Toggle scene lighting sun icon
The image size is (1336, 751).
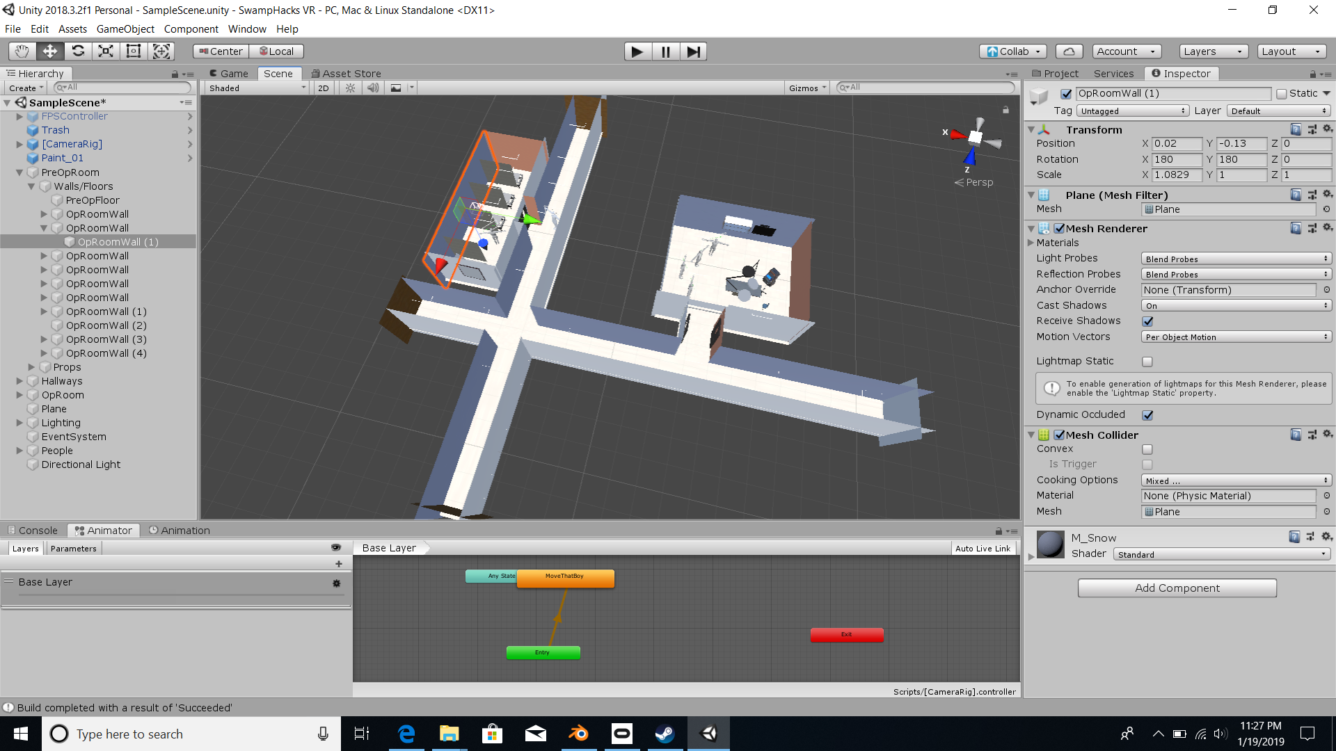pos(351,88)
